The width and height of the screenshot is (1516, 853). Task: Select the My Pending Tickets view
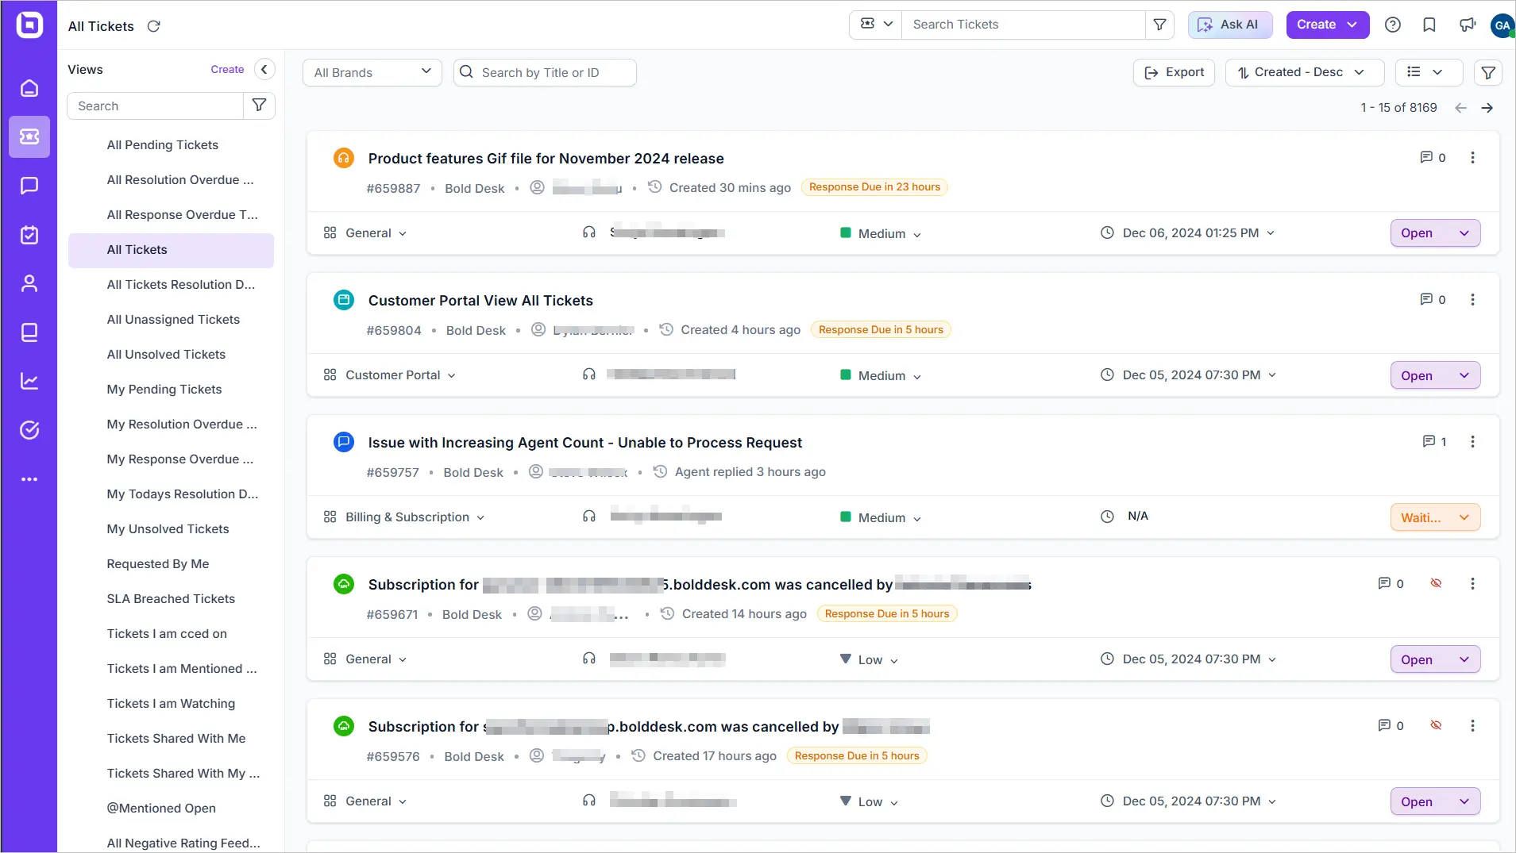point(164,390)
